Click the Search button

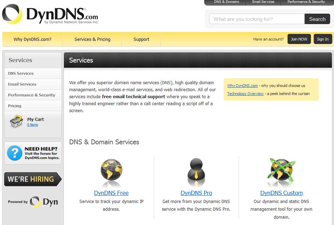click(x=317, y=19)
